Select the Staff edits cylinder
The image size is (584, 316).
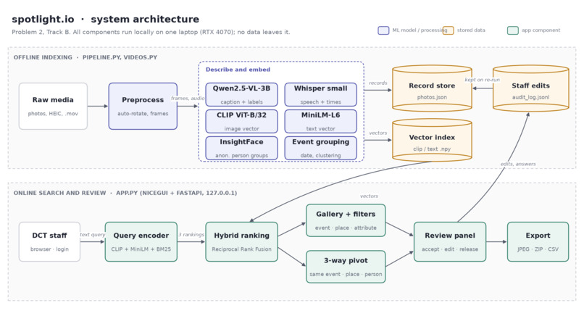coord(530,88)
